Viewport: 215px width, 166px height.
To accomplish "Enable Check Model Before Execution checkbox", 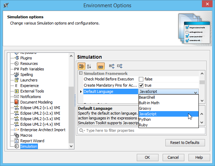I will pyautogui.click(x=141, y=79).
